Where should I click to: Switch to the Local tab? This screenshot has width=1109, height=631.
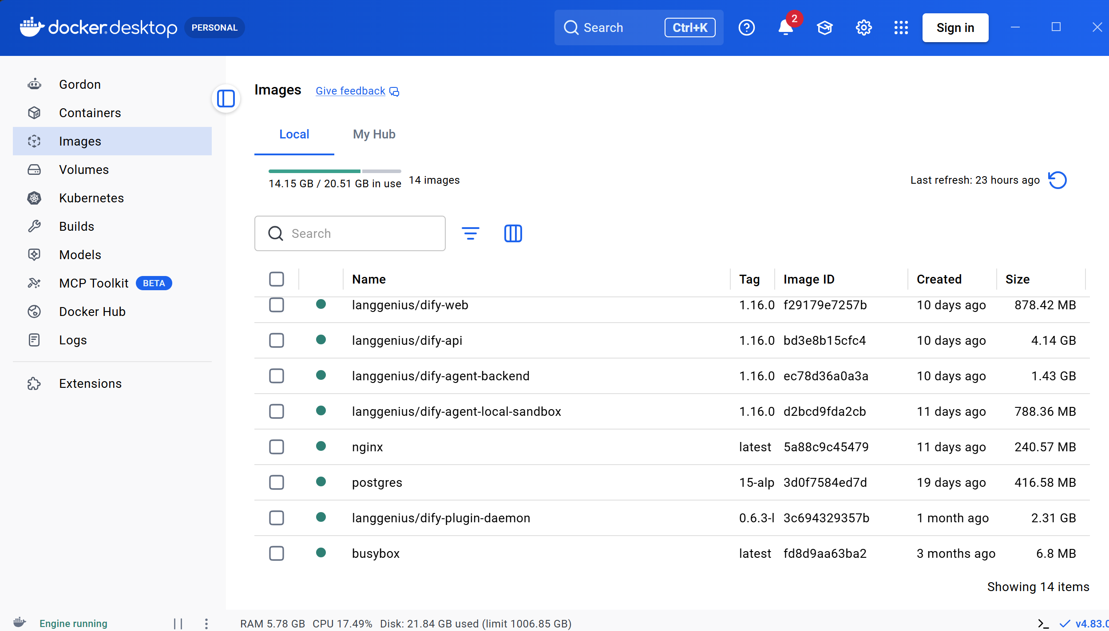294,134
